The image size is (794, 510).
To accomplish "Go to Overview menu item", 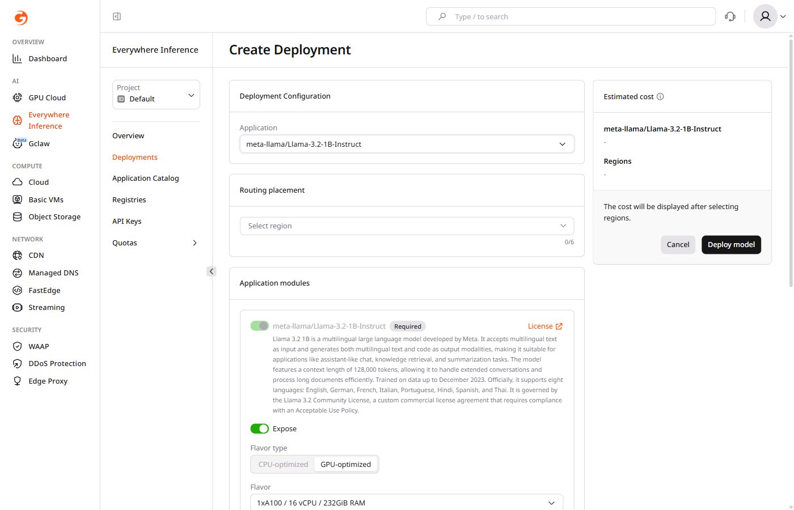I will click(x=128, y=135).
